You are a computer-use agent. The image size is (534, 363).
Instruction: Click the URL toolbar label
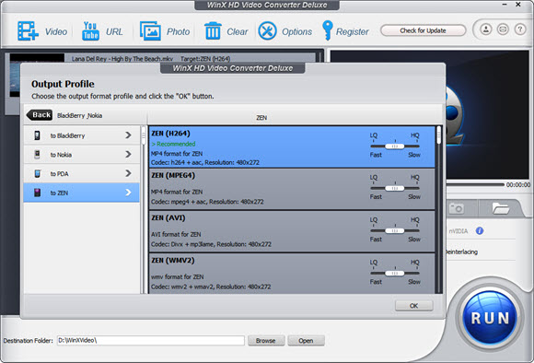tap(114, 31)
